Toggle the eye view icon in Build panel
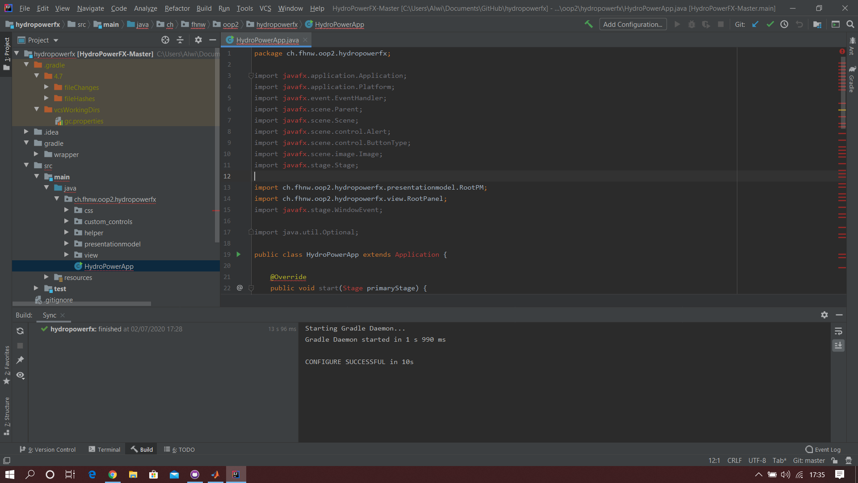The height and width of the screenshot is (483, 858). [20, 375]
